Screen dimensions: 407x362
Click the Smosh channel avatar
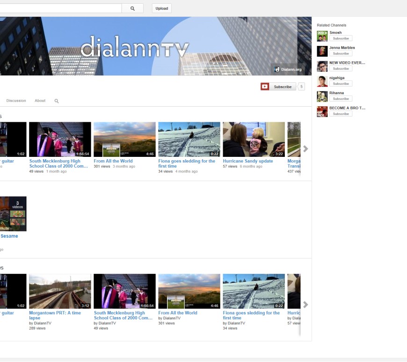pyautogui.click(x=322, y=36)
